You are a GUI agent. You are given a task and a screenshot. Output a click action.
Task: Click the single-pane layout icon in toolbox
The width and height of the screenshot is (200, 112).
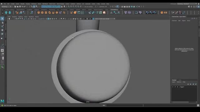click(2, 50)
